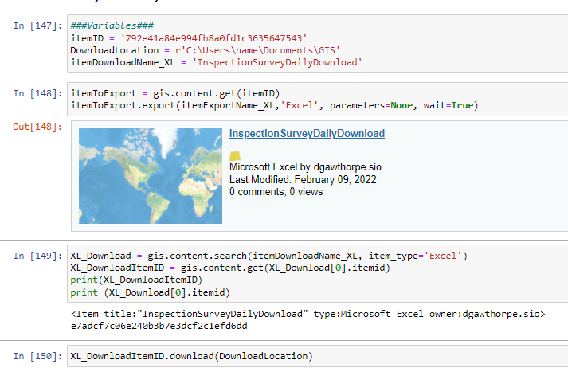568x372 pixels.
Task: Focus the download(DownloadLocation) code cell
Action: (x=191, y=355)
